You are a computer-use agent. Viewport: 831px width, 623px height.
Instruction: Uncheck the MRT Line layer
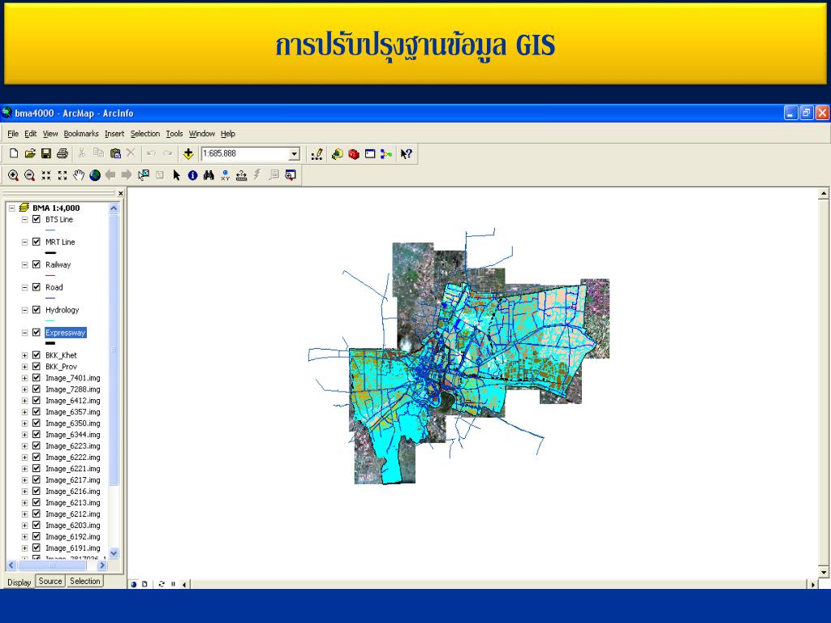coord(37,242)
